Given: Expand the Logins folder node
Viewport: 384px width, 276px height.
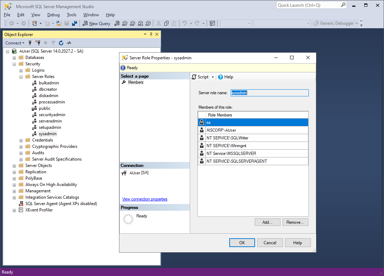Looking at the screenshot, I should coord(21,70).
